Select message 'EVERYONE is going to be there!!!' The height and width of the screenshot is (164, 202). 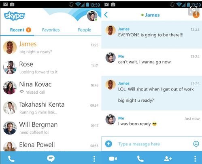click(151, 35)
